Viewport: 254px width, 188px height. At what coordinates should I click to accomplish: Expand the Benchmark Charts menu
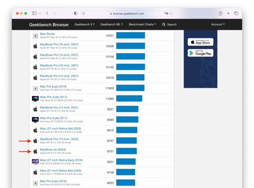pos(142,24)
